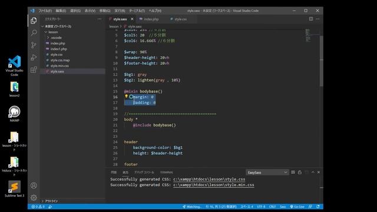This screenshot has height=212, width=377.
Task: Switch to the Problems panel tab
Action: (114, 173)
